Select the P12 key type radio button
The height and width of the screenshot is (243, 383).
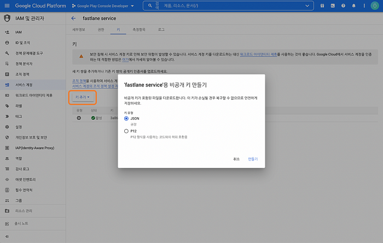tap(126, 131)
